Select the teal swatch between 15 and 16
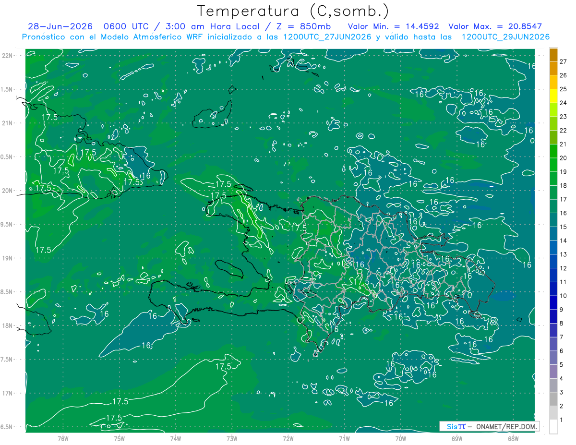The image size is (576, 445). pos(553,220)
